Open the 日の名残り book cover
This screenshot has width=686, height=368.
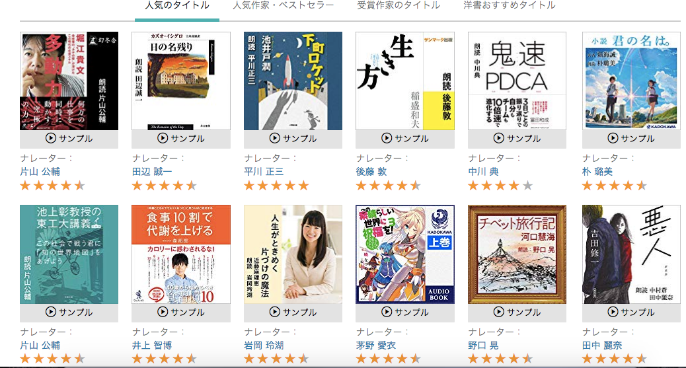pyautogui.click(x=181, y=81)
